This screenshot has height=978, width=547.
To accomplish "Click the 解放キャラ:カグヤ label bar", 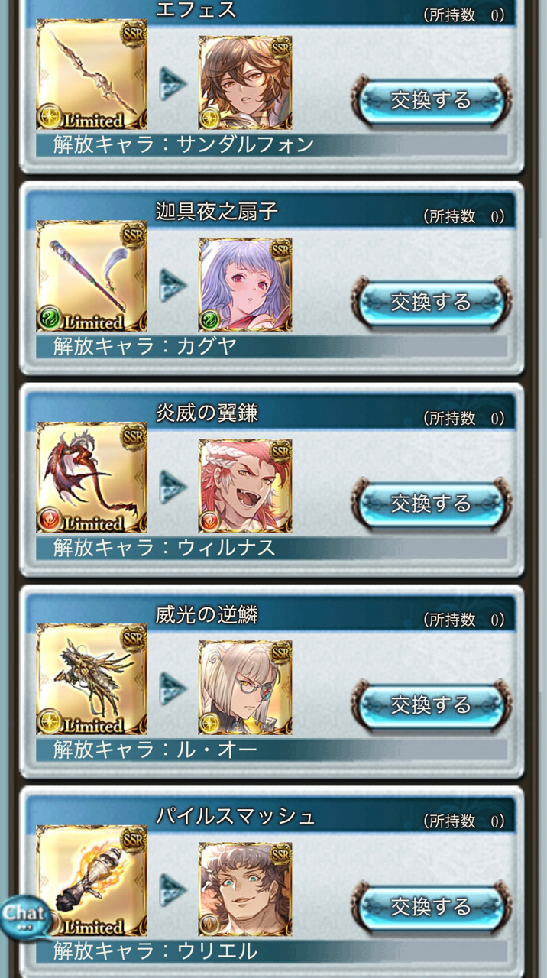I will (271, 346).
